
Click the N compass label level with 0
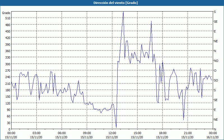coord(215,129)
